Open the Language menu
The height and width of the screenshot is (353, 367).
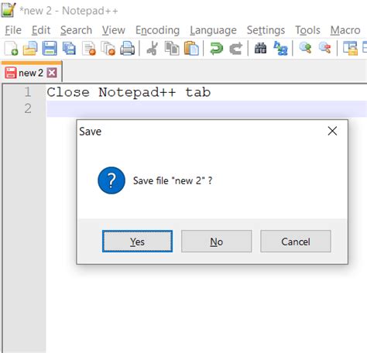coord(213,30)
